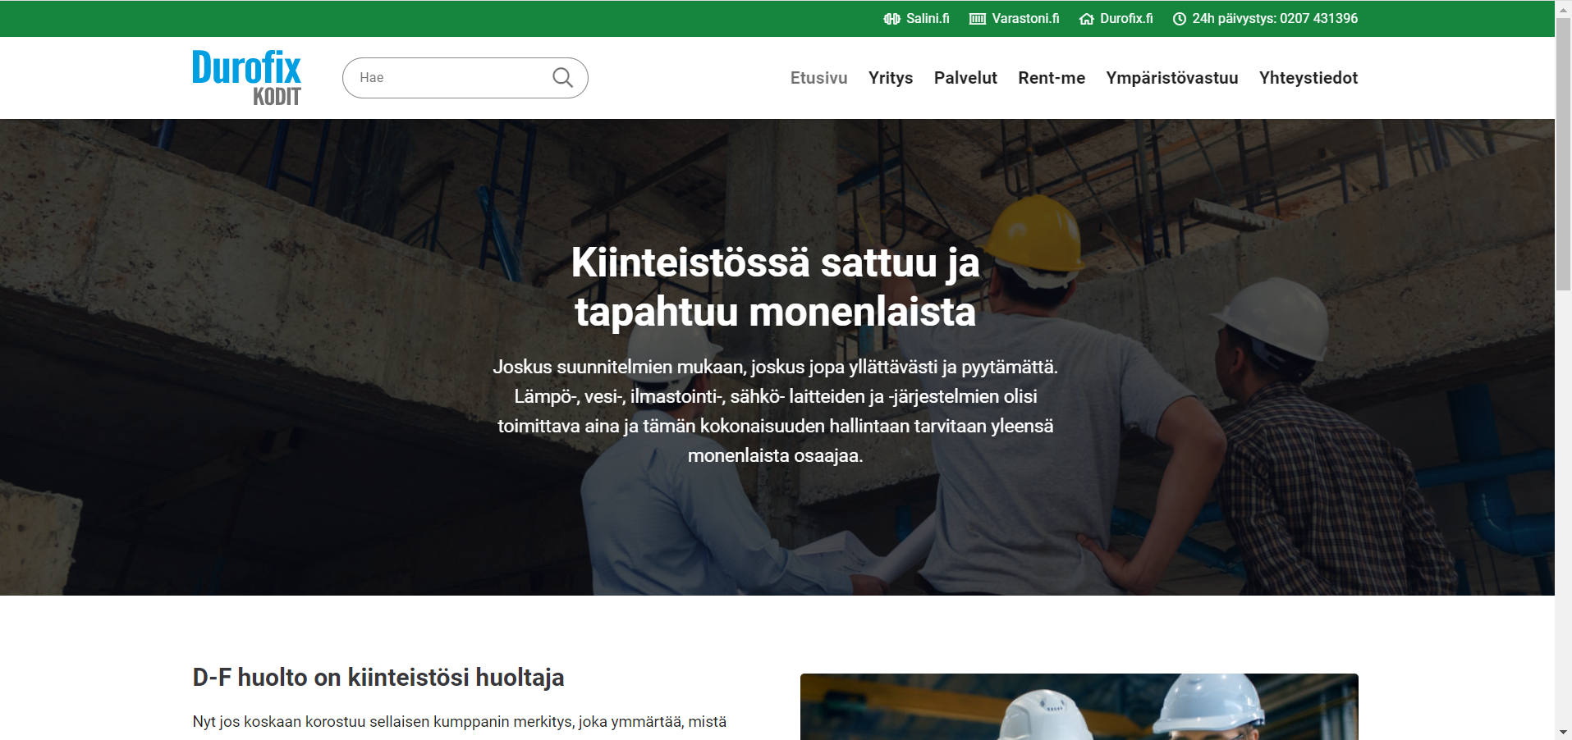The width and height of the screenshot is (1572, 740).
Task: Activate the search magnifier icon
Action: [562, 77]
